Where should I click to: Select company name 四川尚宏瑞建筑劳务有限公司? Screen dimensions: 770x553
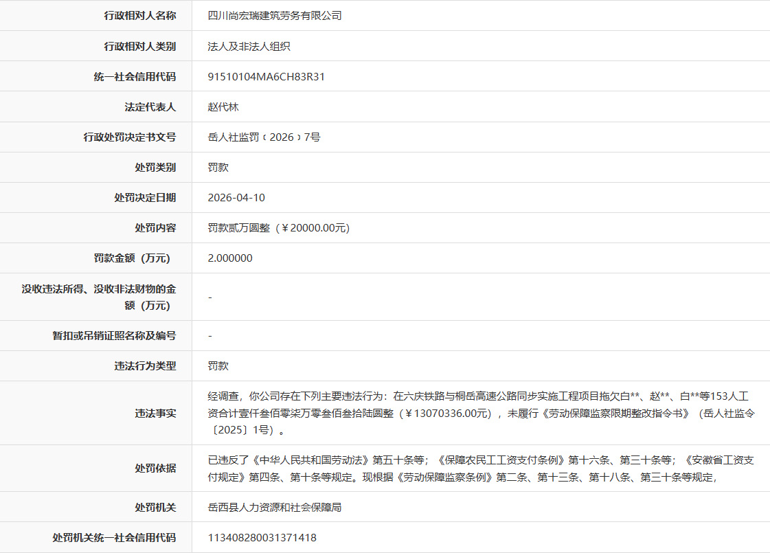pyautogui.click(x=275, y=16)
